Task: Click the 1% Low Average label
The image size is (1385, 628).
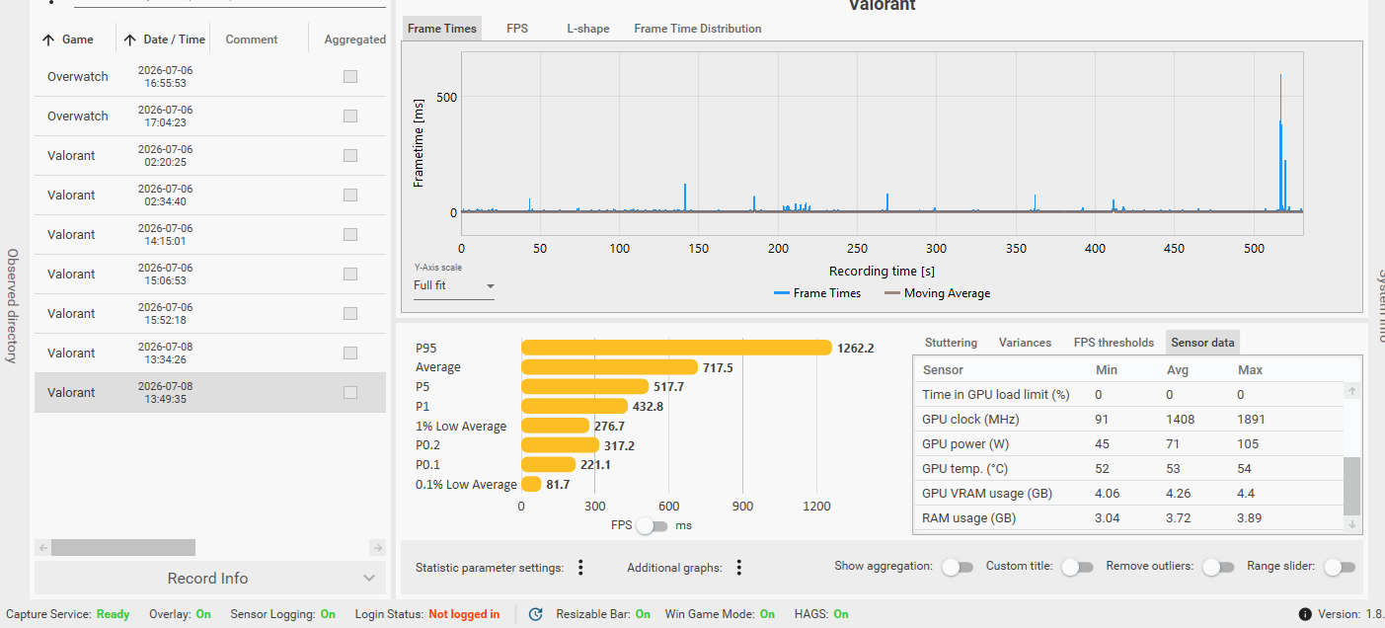Action: (461, 427)
